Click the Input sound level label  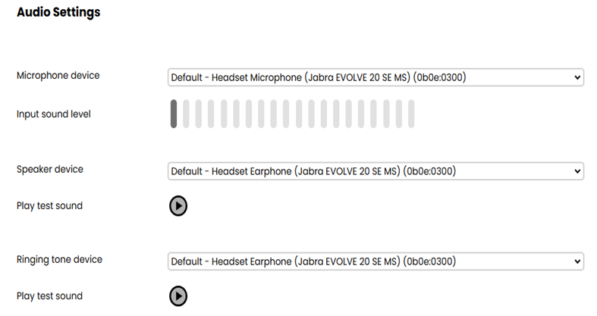click(54, 114)
